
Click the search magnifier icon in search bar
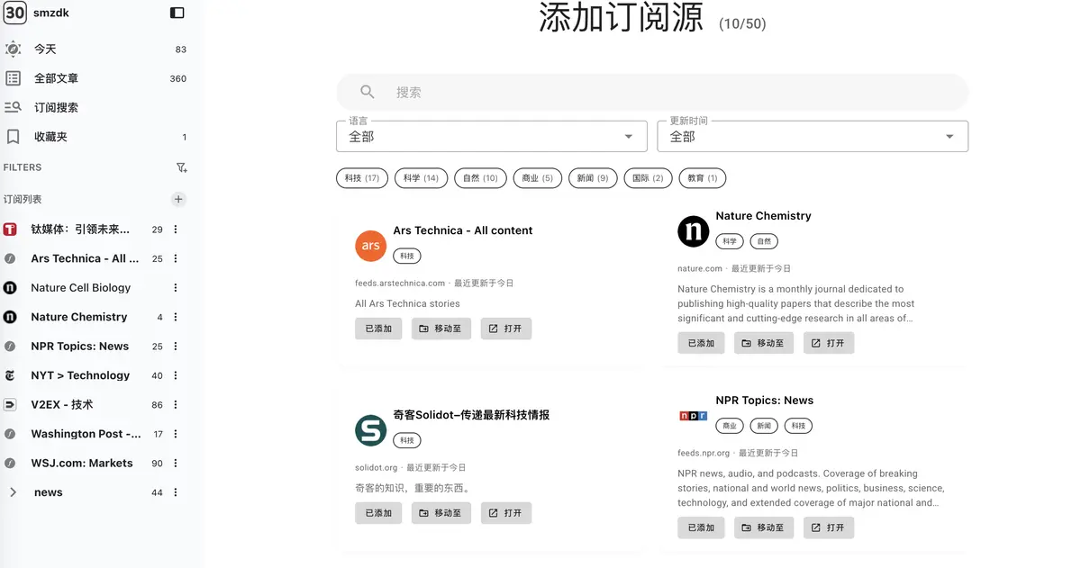pyautogui.click(x=367, y=92)
